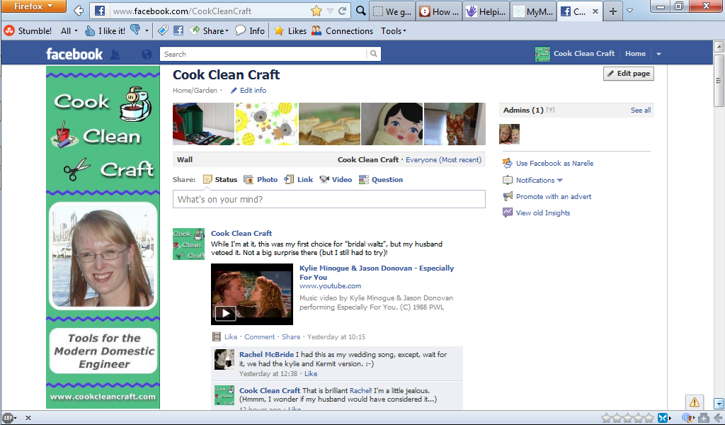Play the Kylie Minogue video thumbnail

(x=252, y=294)
